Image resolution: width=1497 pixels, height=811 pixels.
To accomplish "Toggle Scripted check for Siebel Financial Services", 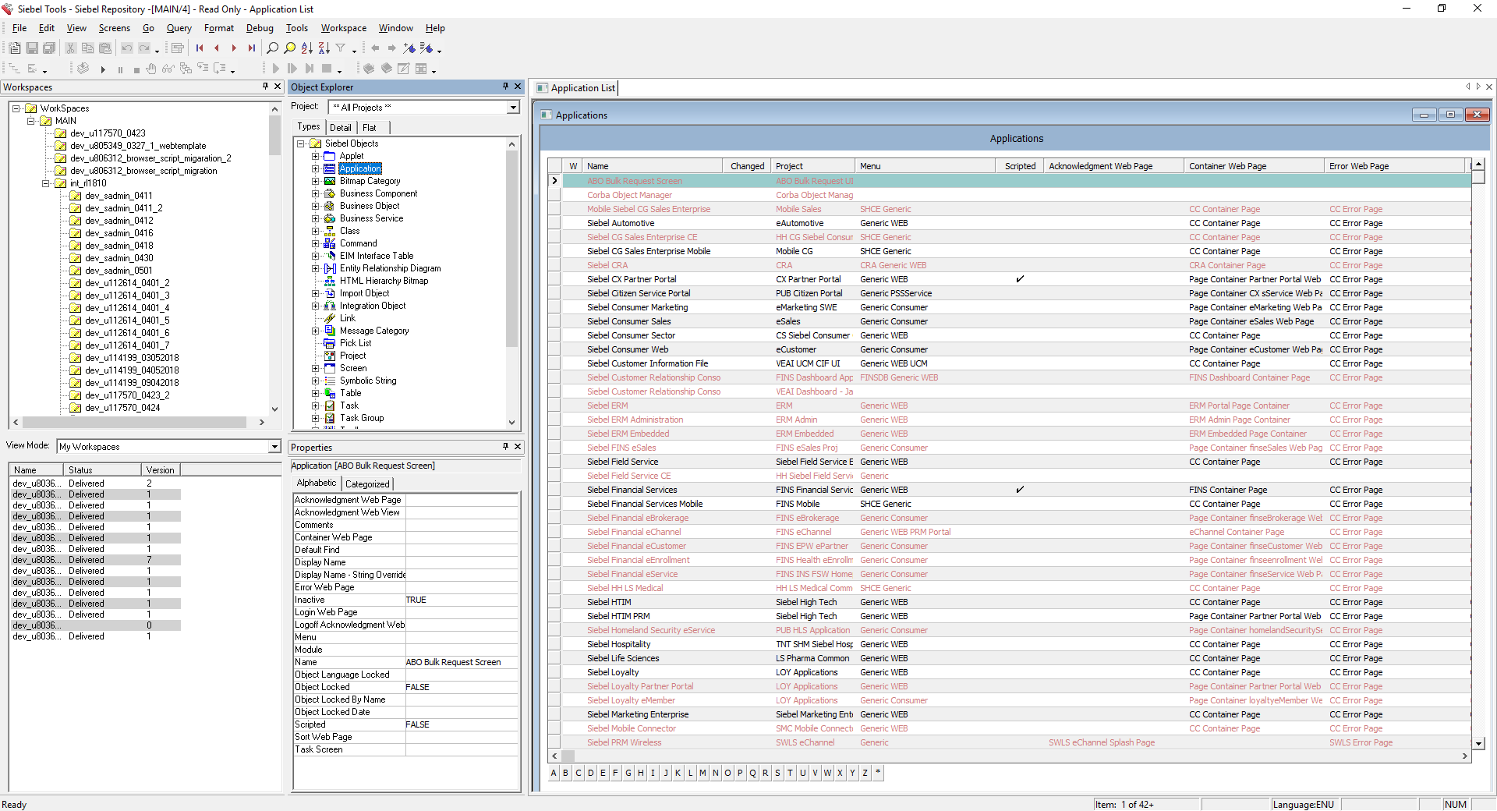I will tap(1019, 490).
